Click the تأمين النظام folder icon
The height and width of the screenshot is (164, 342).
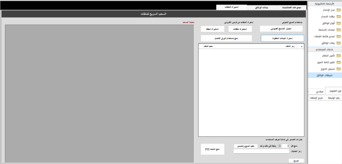point(338,56)
